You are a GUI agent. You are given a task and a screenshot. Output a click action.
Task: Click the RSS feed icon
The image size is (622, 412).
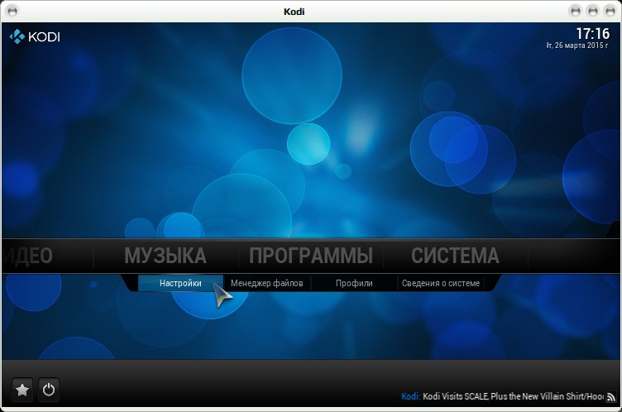pyautogui.click(x=611, y=396)
